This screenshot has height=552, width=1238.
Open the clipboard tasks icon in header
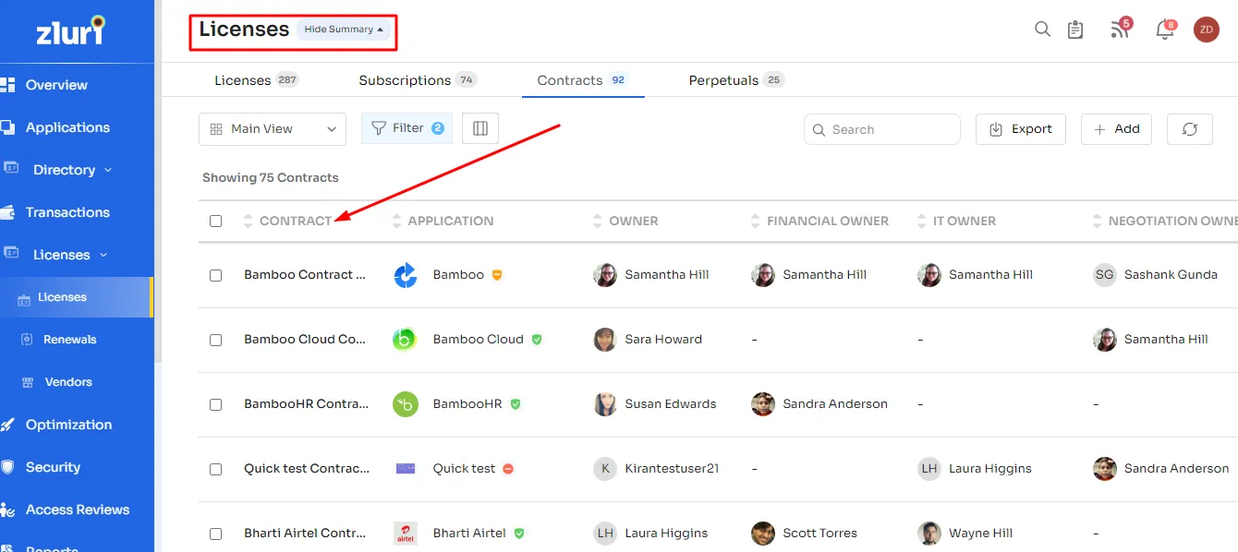(x=1075, y=30)
